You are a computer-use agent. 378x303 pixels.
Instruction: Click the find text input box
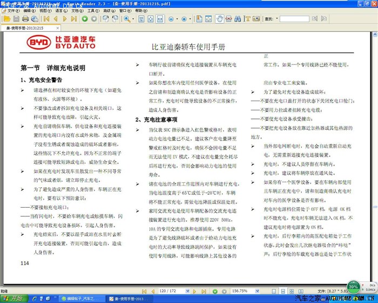[294, 18]
